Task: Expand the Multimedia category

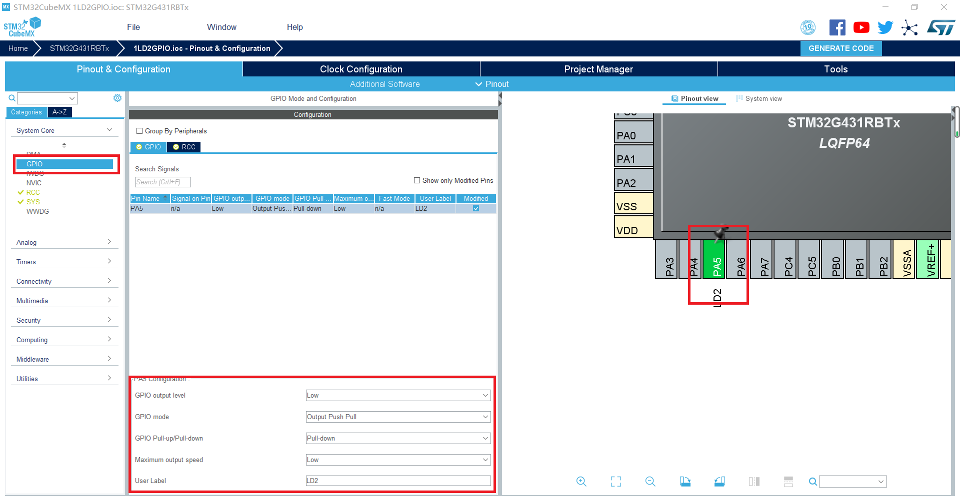Action: pyautogui.click(x=64, y=301)
